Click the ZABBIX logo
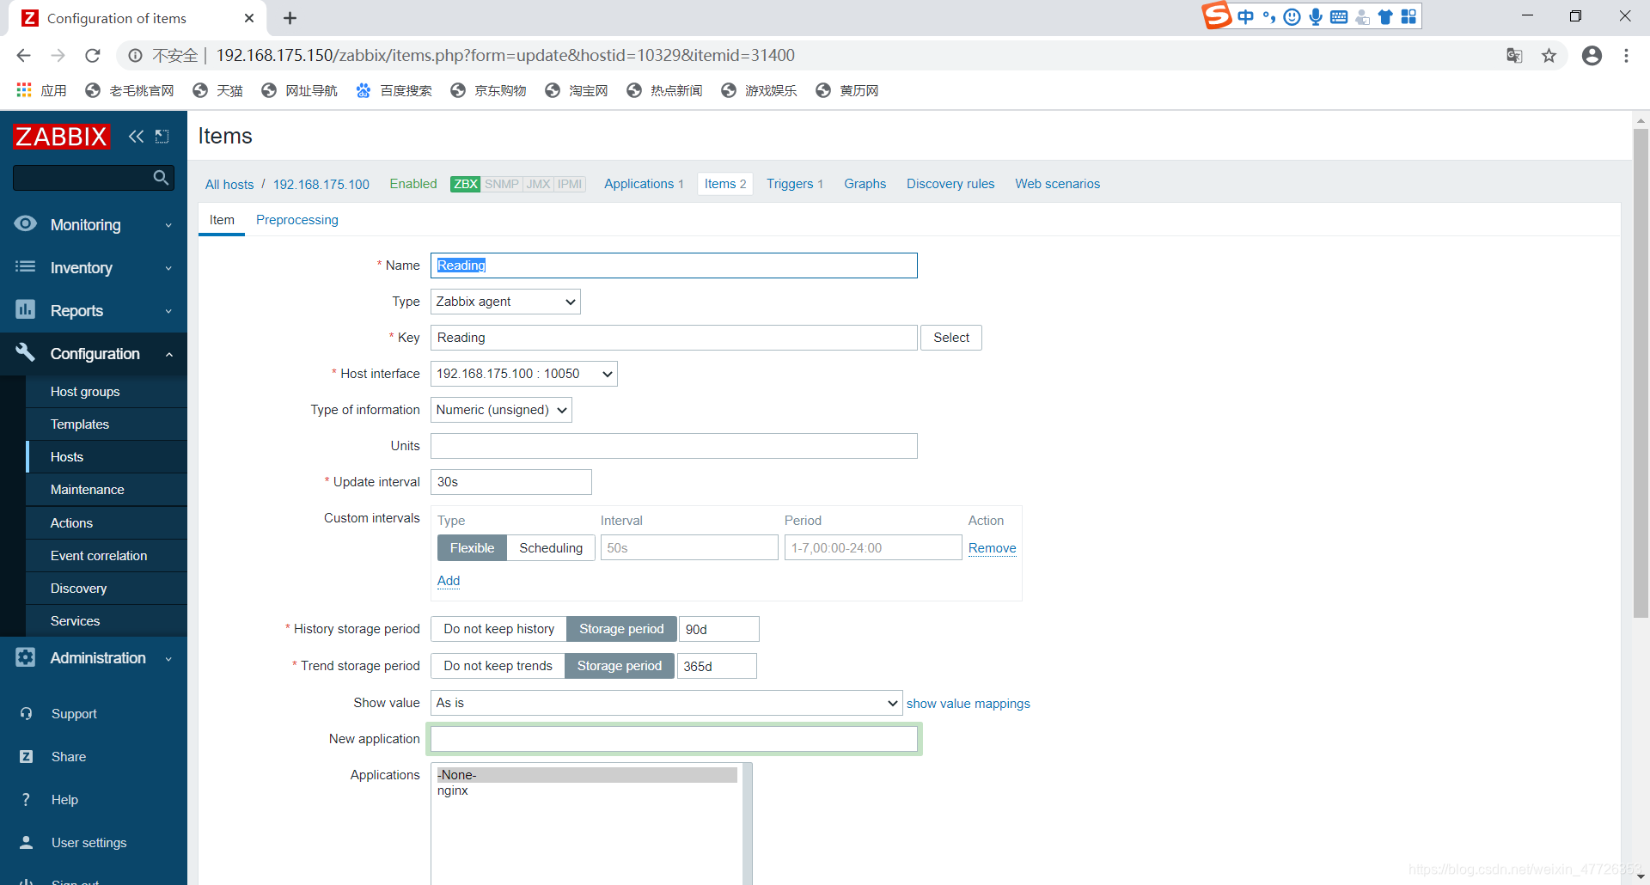Viewport: 1650px width, 885px height. click(61, 137)
